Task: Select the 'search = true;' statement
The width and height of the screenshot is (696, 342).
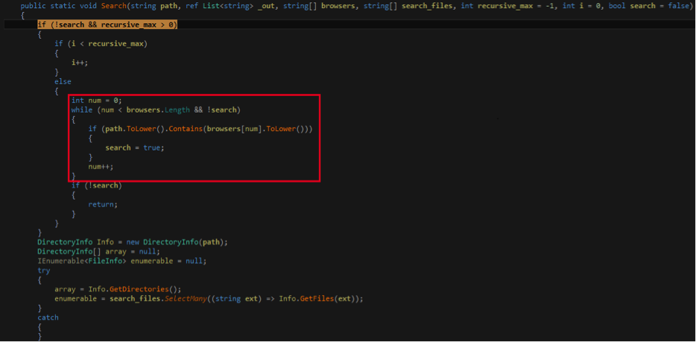Action: click(x=134, y=148)
